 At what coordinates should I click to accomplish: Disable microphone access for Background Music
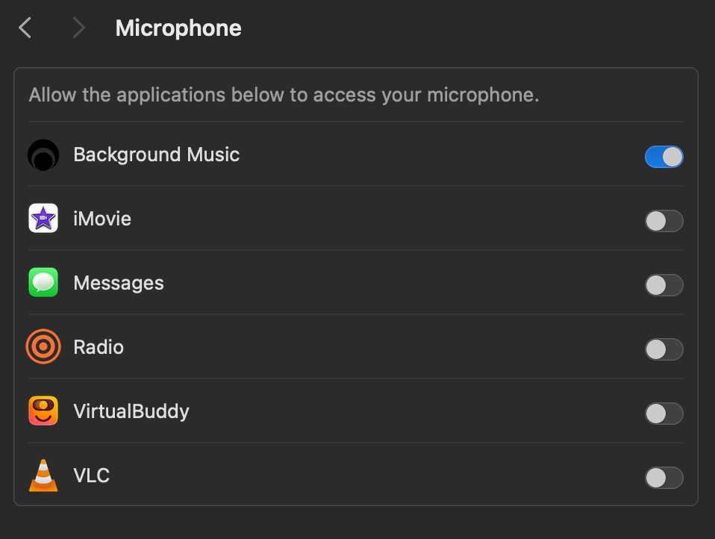point(664,157)
